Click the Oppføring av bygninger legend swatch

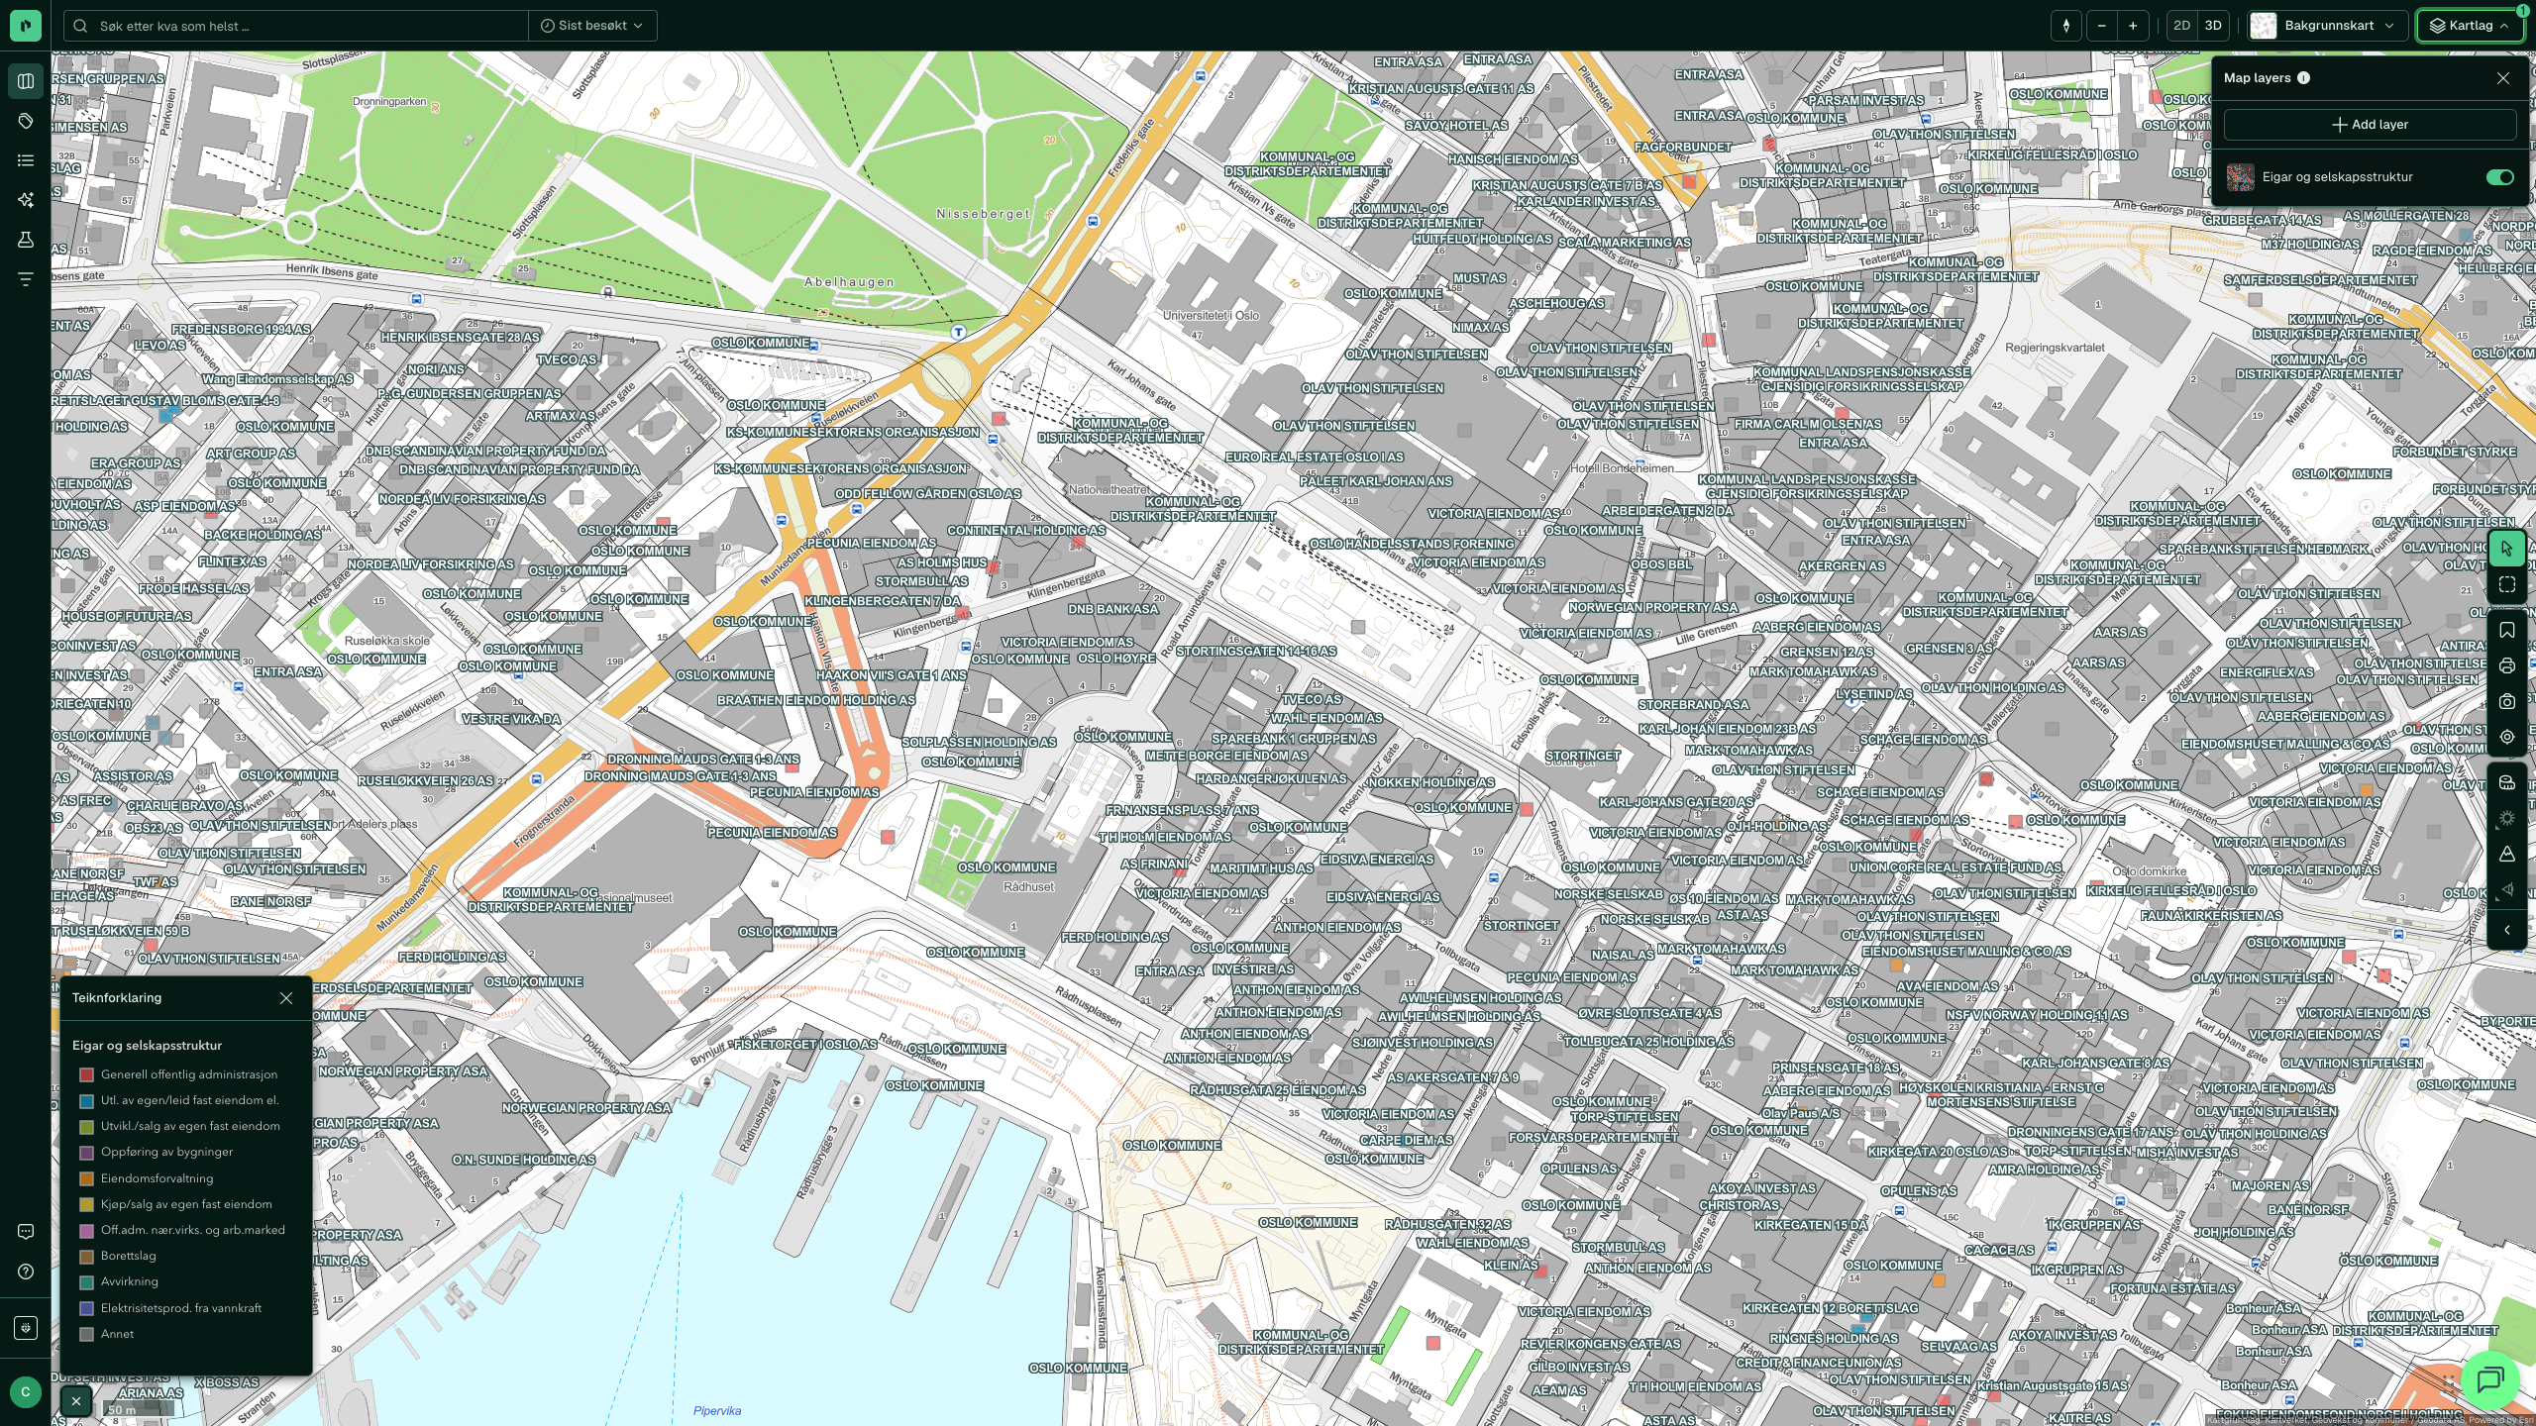(86, 1153)
